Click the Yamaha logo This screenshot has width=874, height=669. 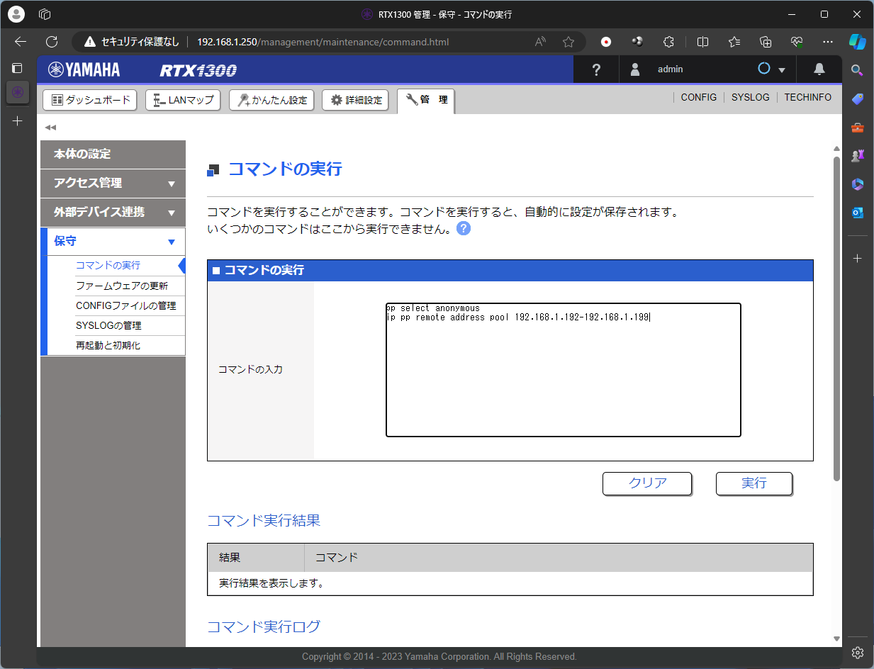84,69
